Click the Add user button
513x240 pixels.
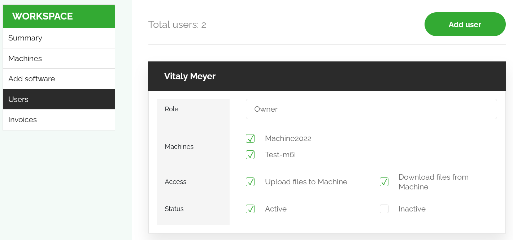click(x=465, y=24)
